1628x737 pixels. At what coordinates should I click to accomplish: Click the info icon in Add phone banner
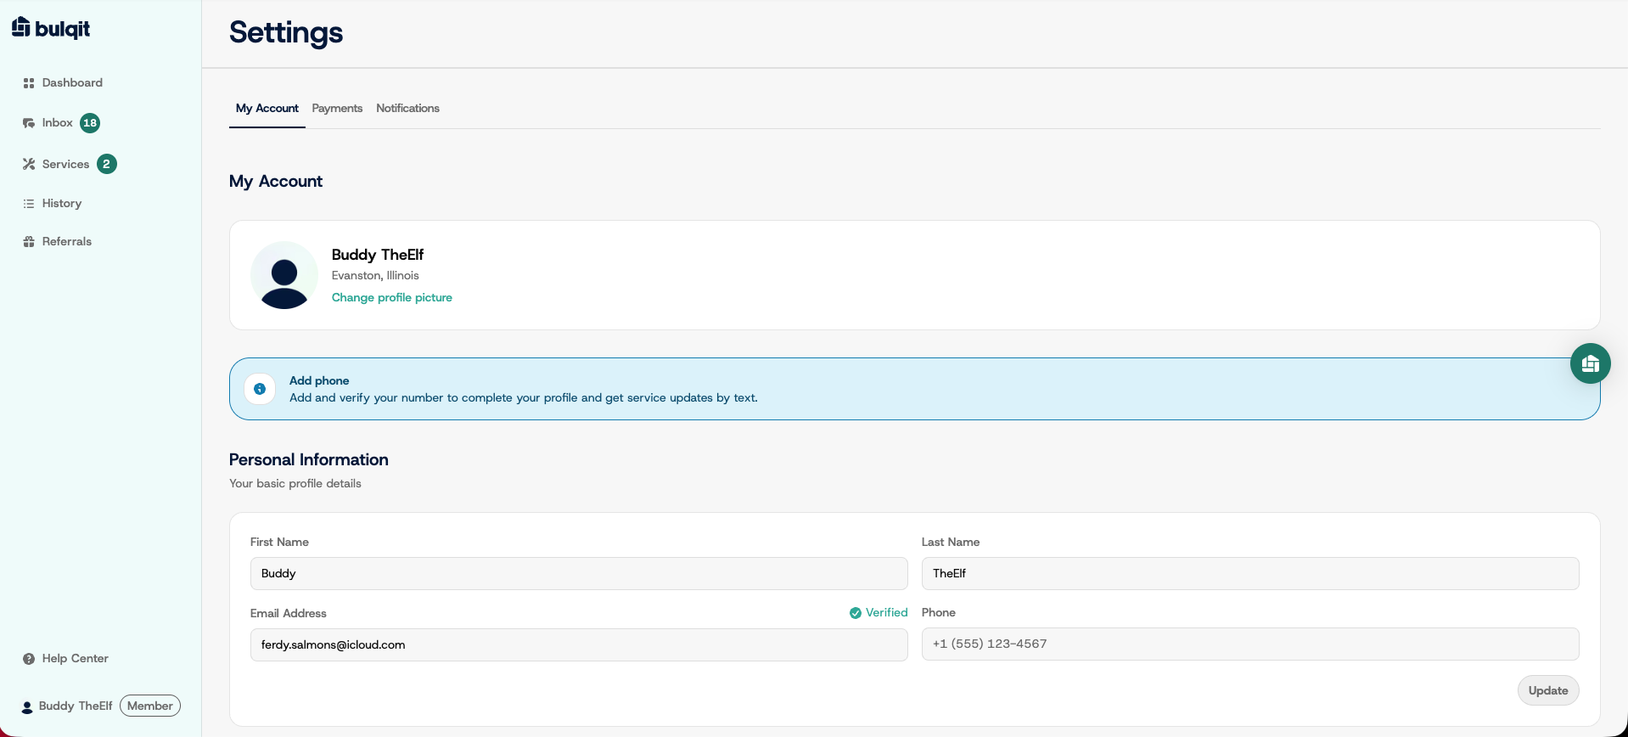click(x=260, y=389)
